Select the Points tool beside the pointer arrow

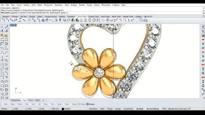tap(6, 27)
